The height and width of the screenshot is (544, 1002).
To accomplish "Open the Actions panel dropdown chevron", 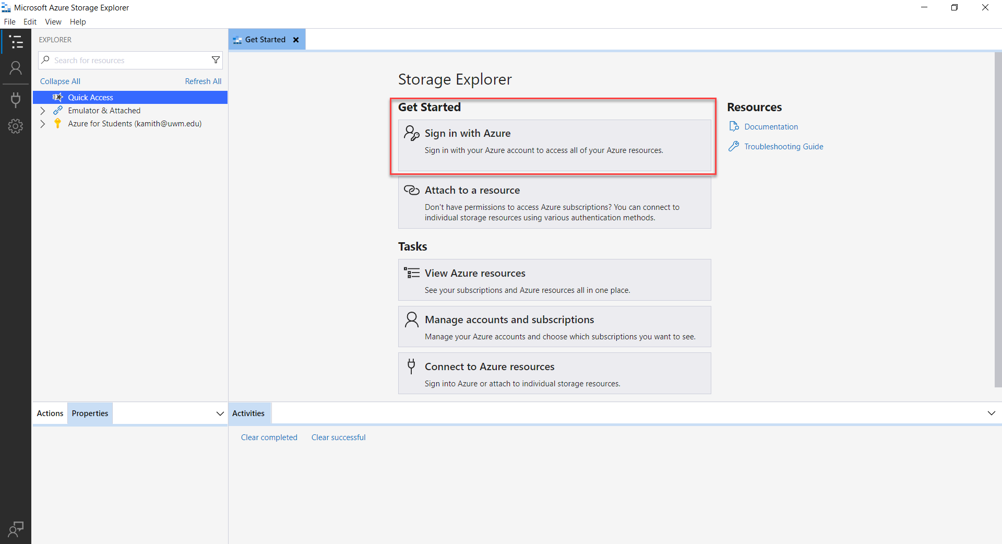I will point(220,413).
